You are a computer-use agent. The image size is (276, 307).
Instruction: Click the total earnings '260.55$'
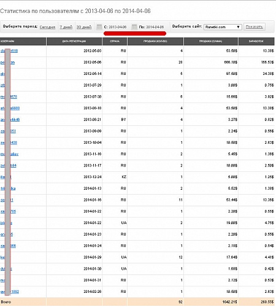pos(267,302)
